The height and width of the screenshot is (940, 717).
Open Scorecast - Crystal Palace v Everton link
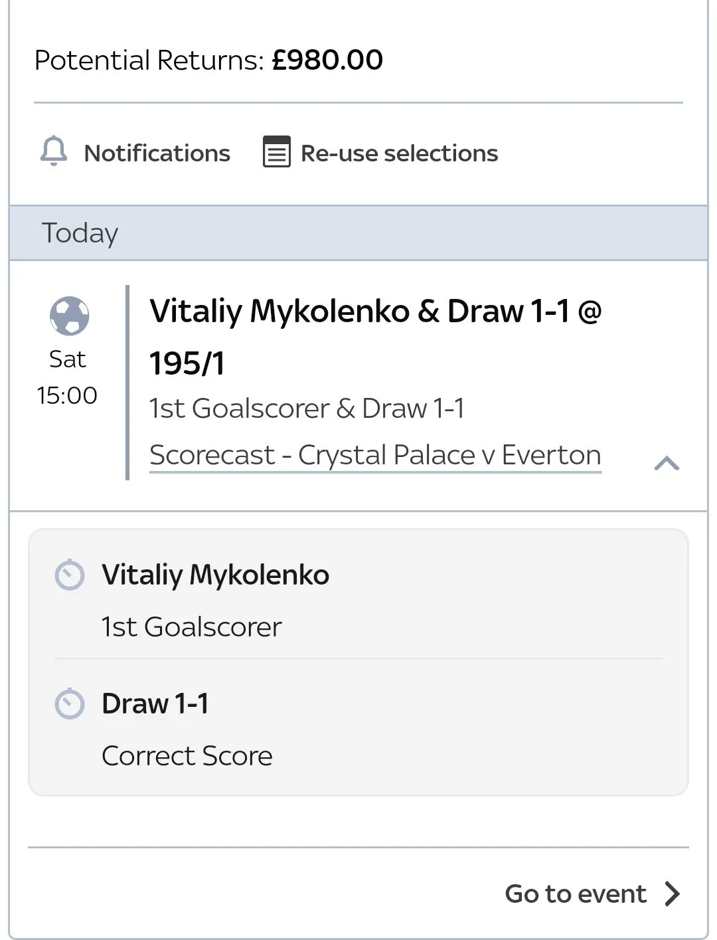[x=375, y=456]
